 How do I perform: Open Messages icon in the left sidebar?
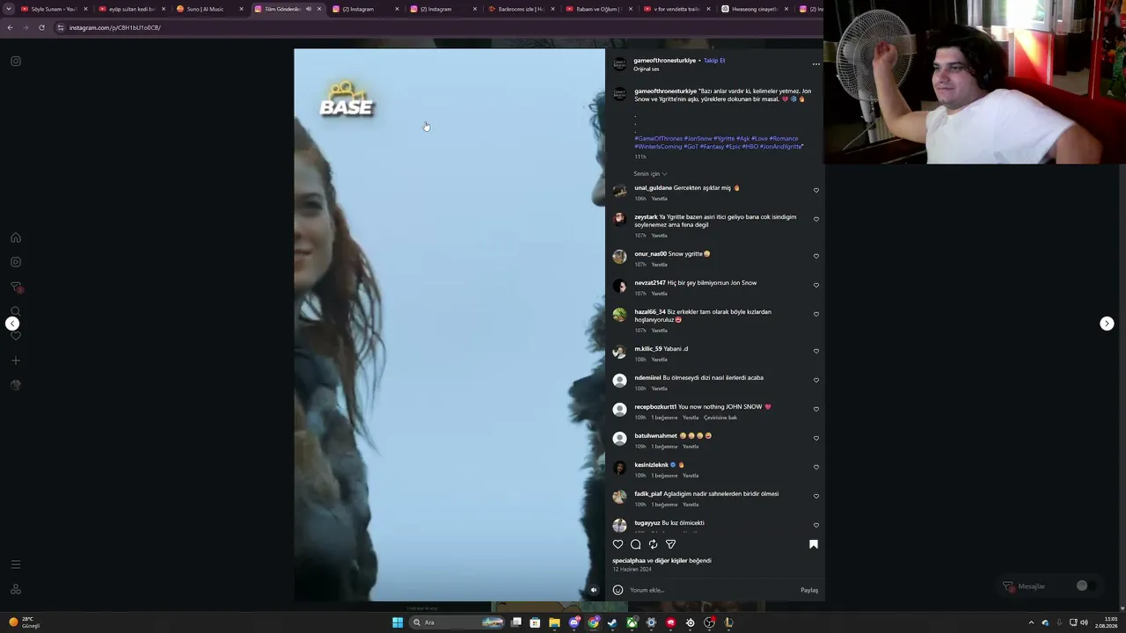pos(16,287)
